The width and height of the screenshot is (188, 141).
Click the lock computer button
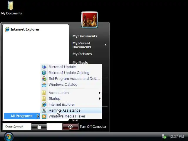point(39,127)
